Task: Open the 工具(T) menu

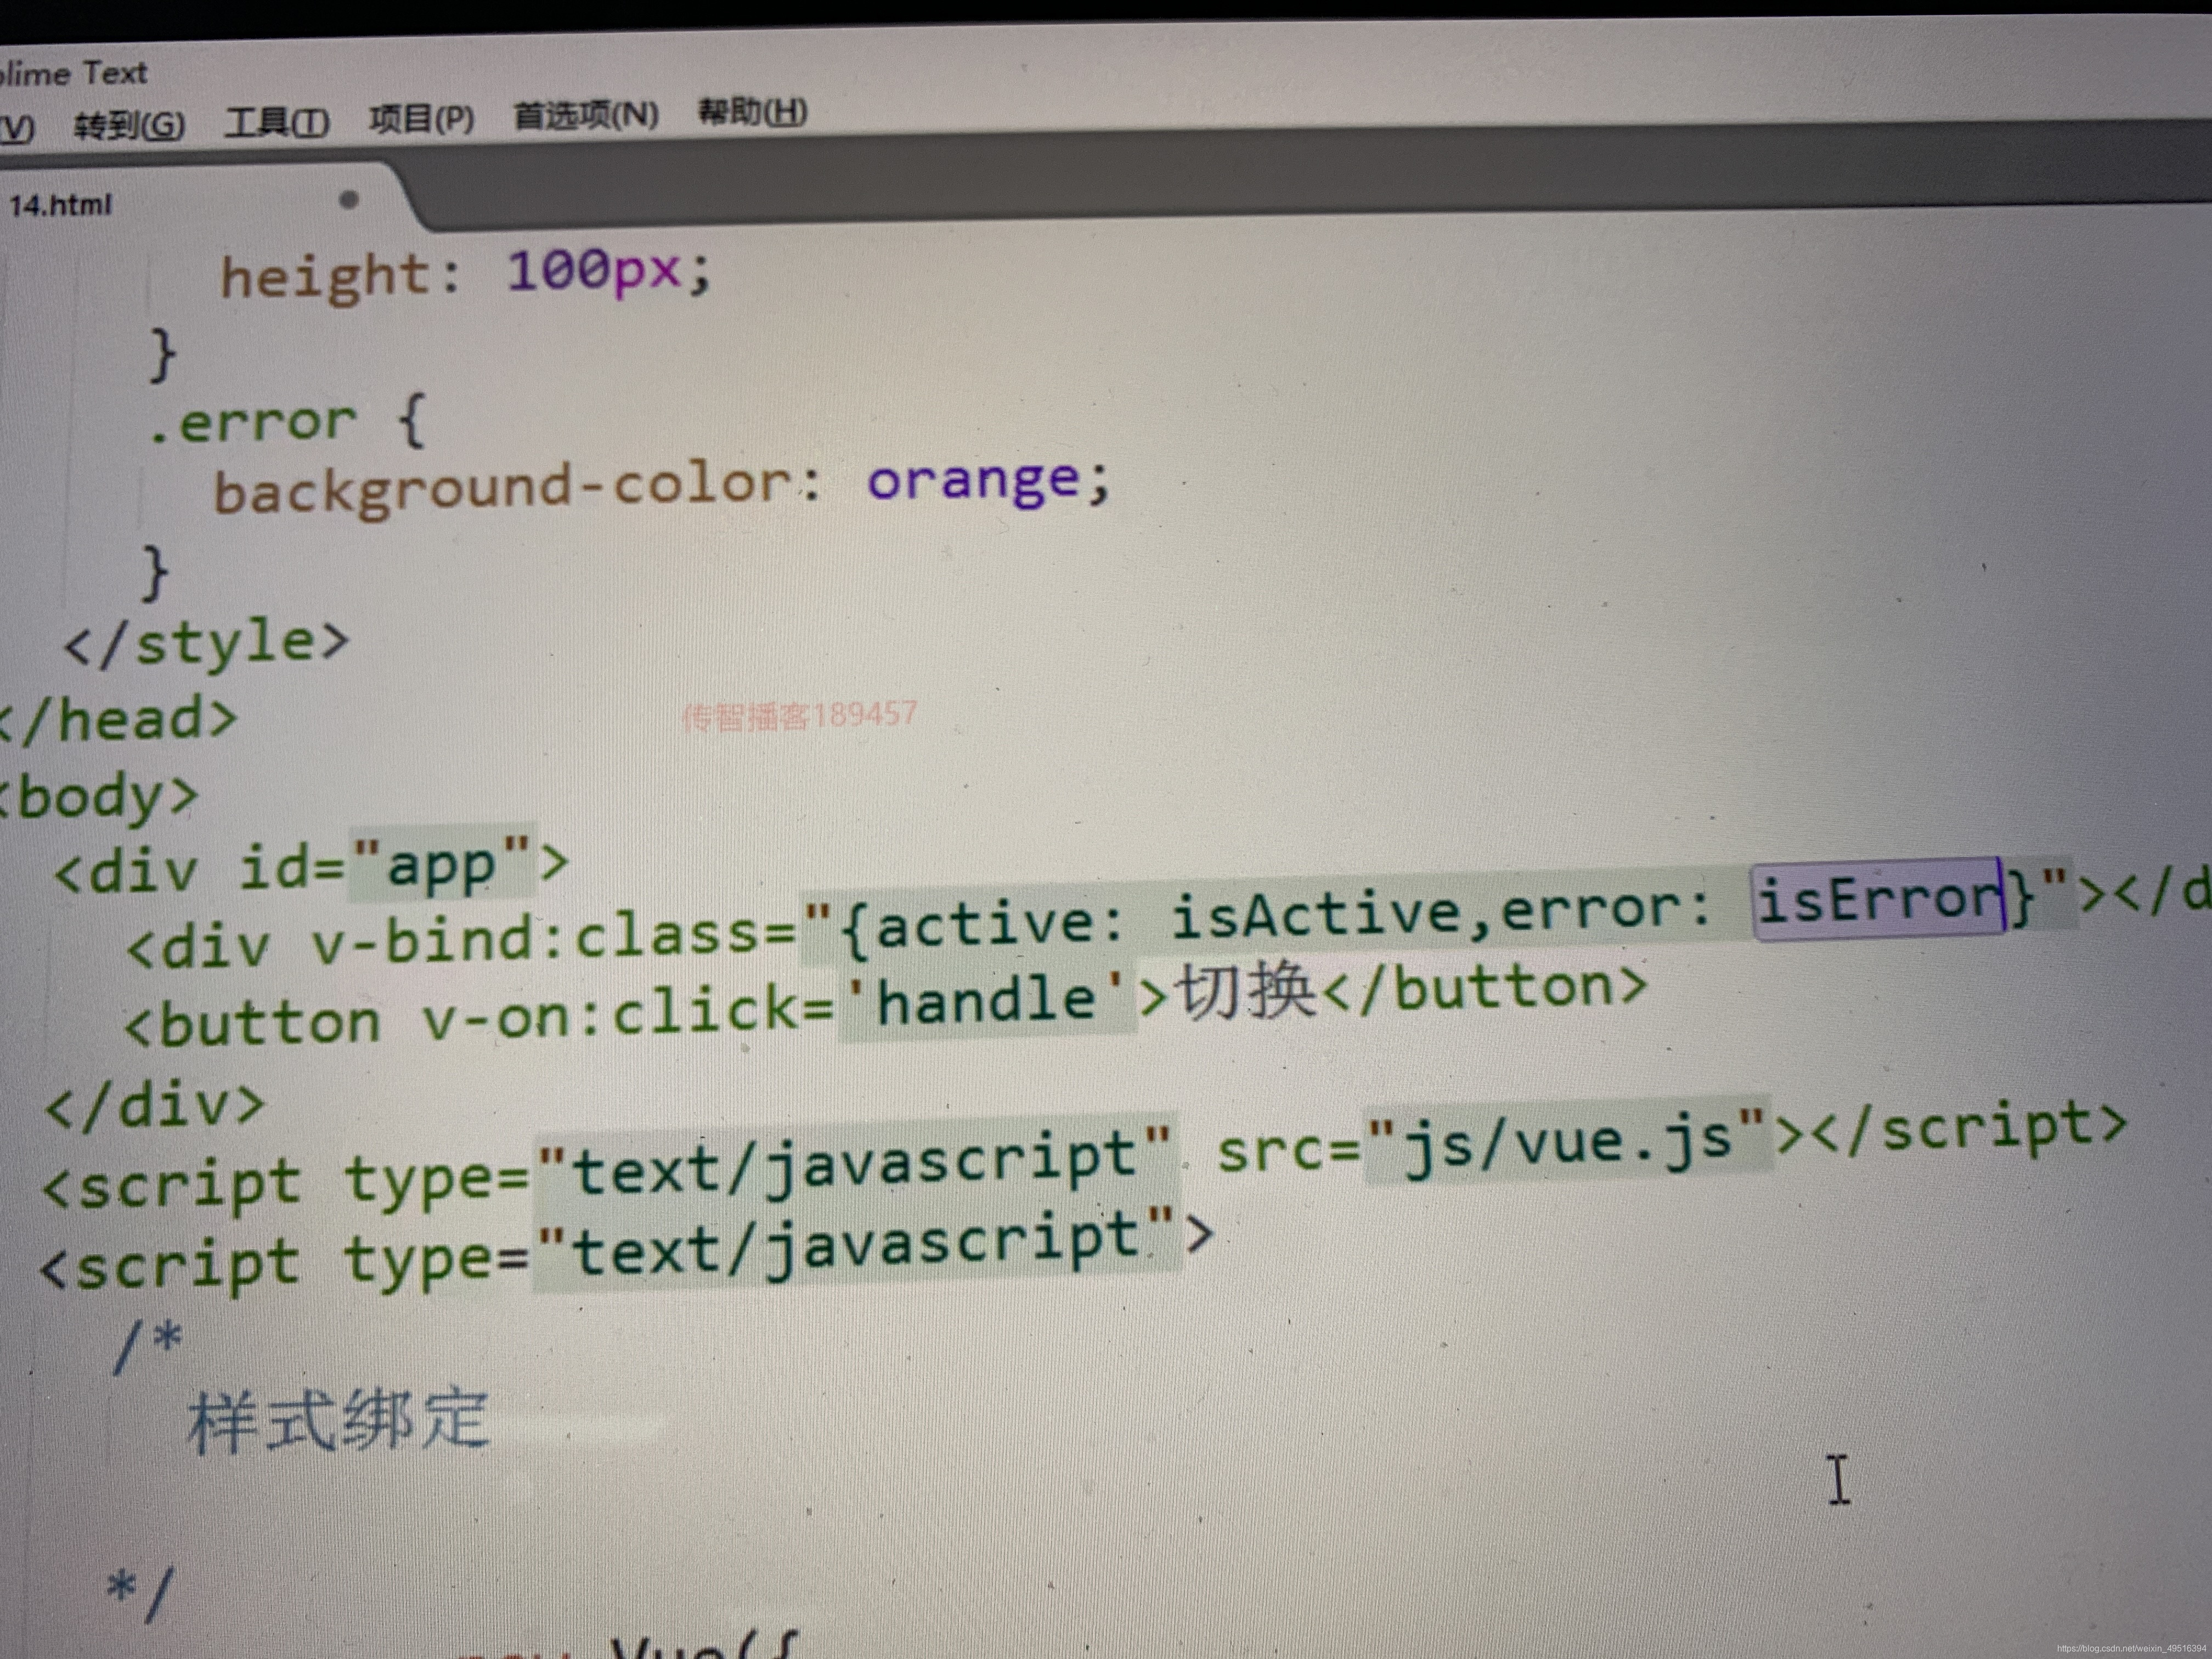Action: coord(276,122)
